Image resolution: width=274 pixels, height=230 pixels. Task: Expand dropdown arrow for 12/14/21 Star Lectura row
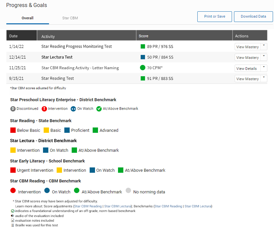[x=264, y=57]
